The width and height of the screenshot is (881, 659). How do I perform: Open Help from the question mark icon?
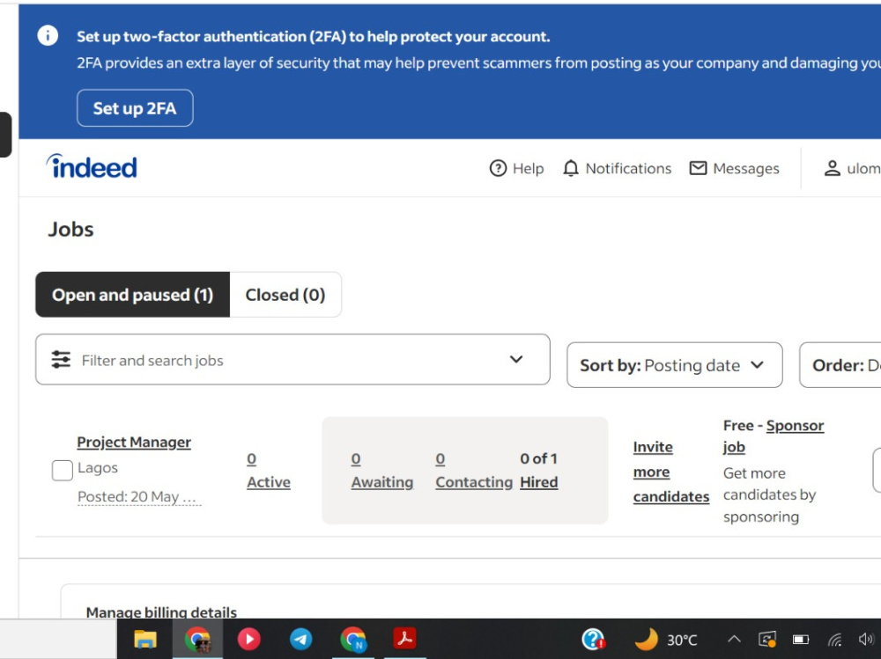pos(498,168)
